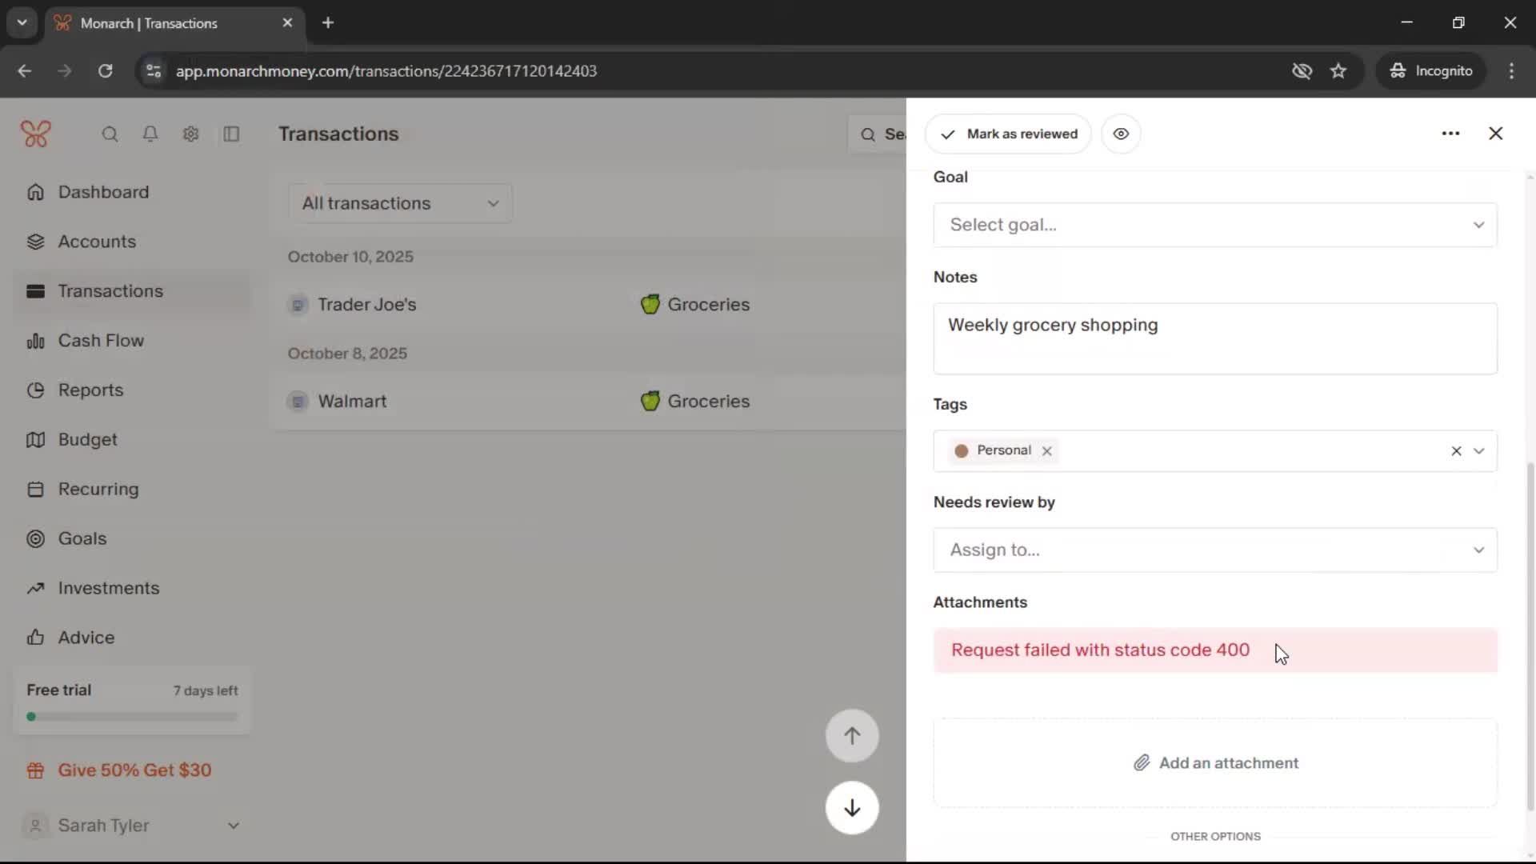1536x864 pixels.
Task: Click Add an attachment
Action: pos(1216,763)
